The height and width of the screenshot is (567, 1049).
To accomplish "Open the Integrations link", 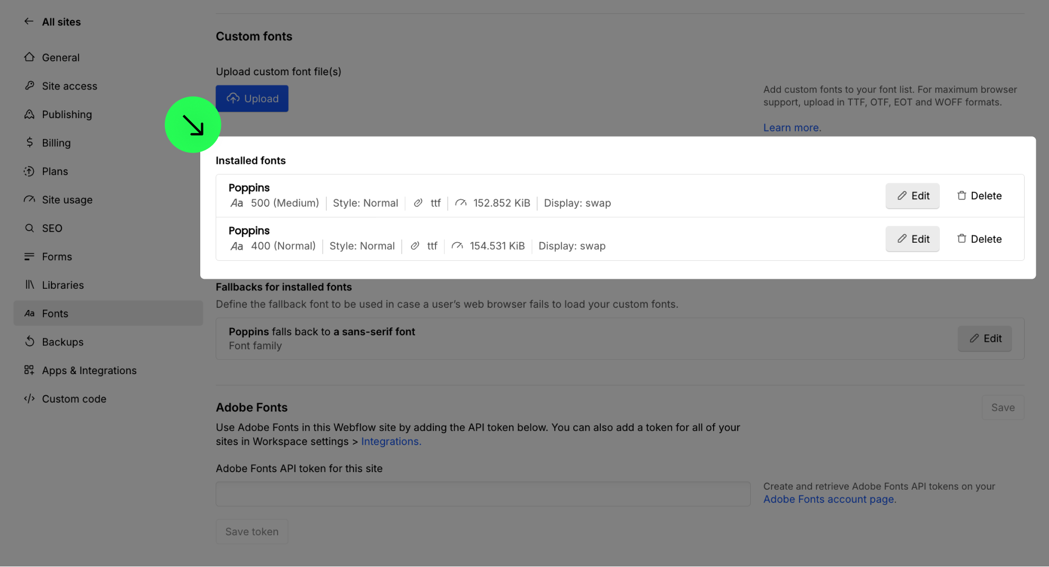I will tap(391, 441).
